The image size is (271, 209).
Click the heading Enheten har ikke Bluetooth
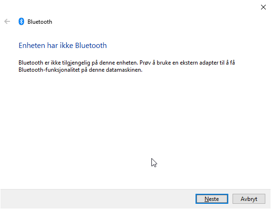(x=63, y=46)
